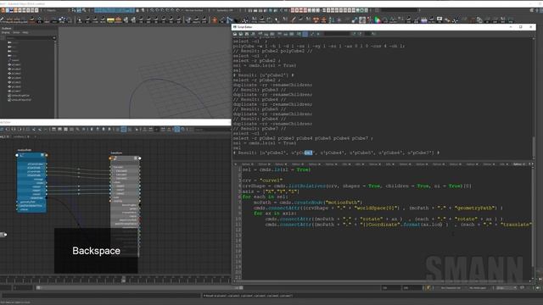Click the polyCube command history line
The height and width of the screenshot is (305, 543).
click(319, 46)
